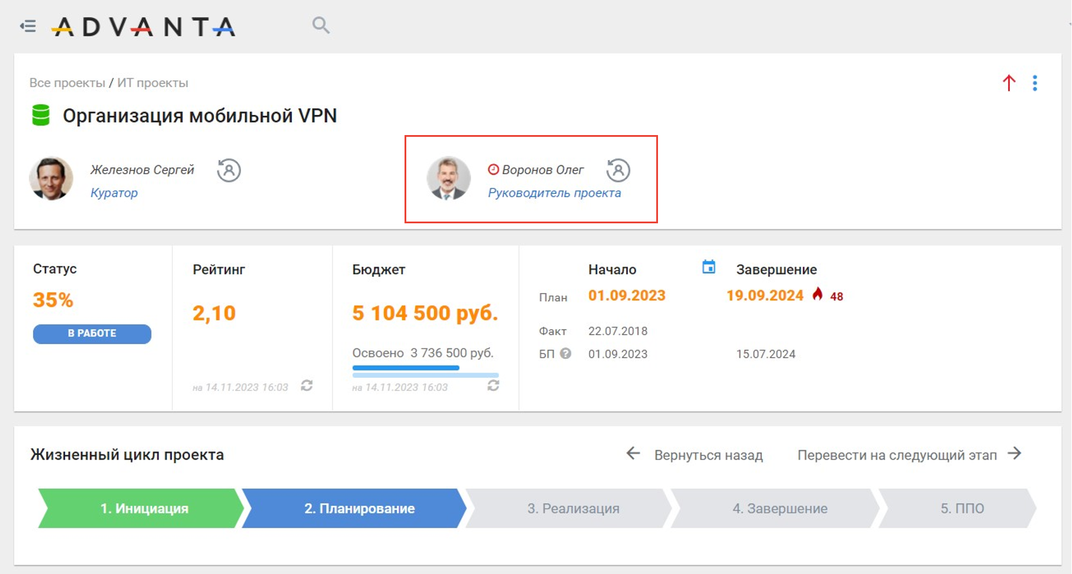Viewport: 1072px width, 574px height.
Task: Click the budget progress bar
Action: [x=425, y=370]
